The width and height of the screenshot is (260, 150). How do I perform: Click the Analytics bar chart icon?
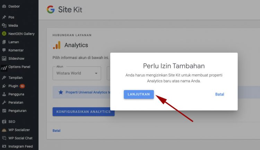(x=57, y=45)
